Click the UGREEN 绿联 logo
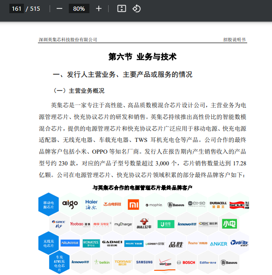 tap(155, 244)
